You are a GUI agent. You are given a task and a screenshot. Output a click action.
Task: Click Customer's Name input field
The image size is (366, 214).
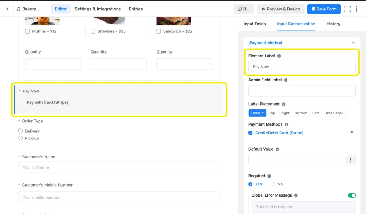[x=119, y=167]
